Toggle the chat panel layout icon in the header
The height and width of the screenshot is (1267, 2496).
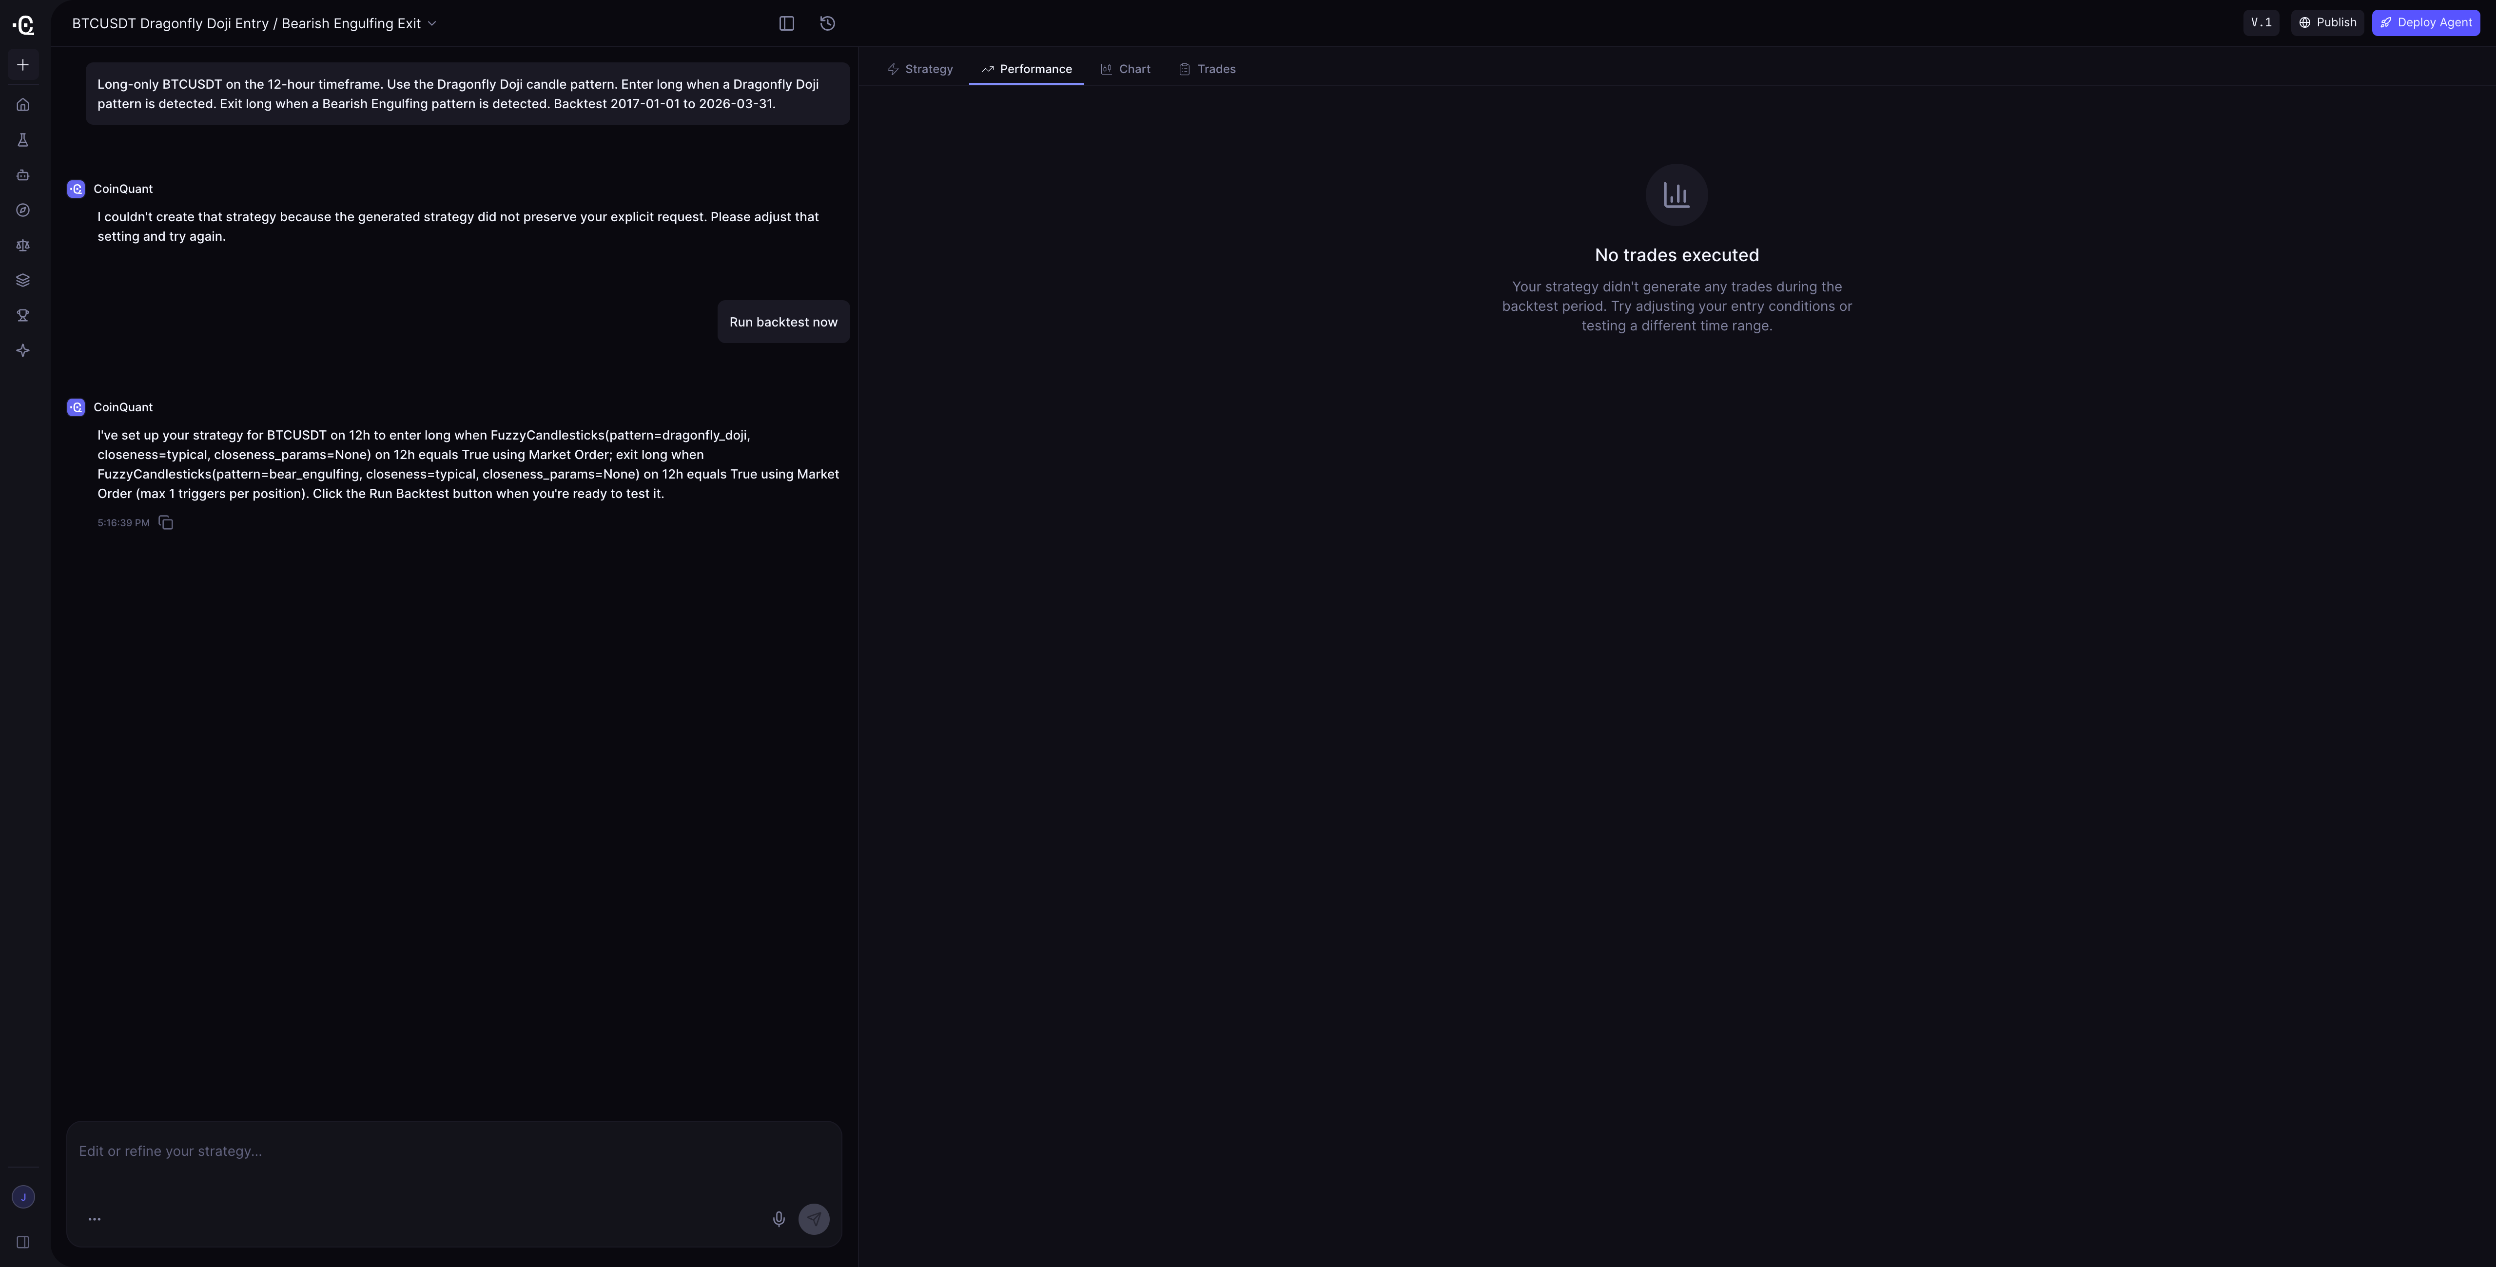point(787,23)
